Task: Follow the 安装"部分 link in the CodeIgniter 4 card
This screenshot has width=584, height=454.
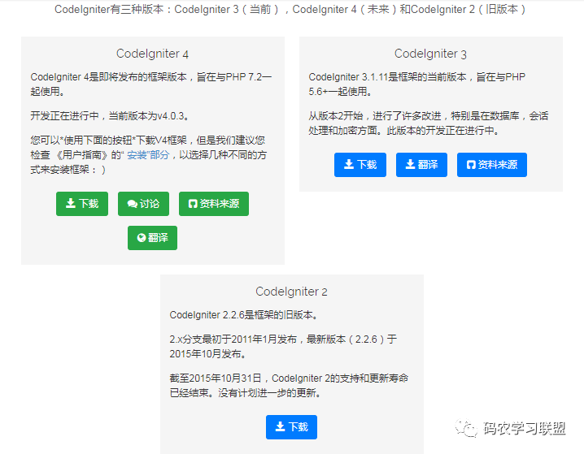Action: tap(148, 155)
